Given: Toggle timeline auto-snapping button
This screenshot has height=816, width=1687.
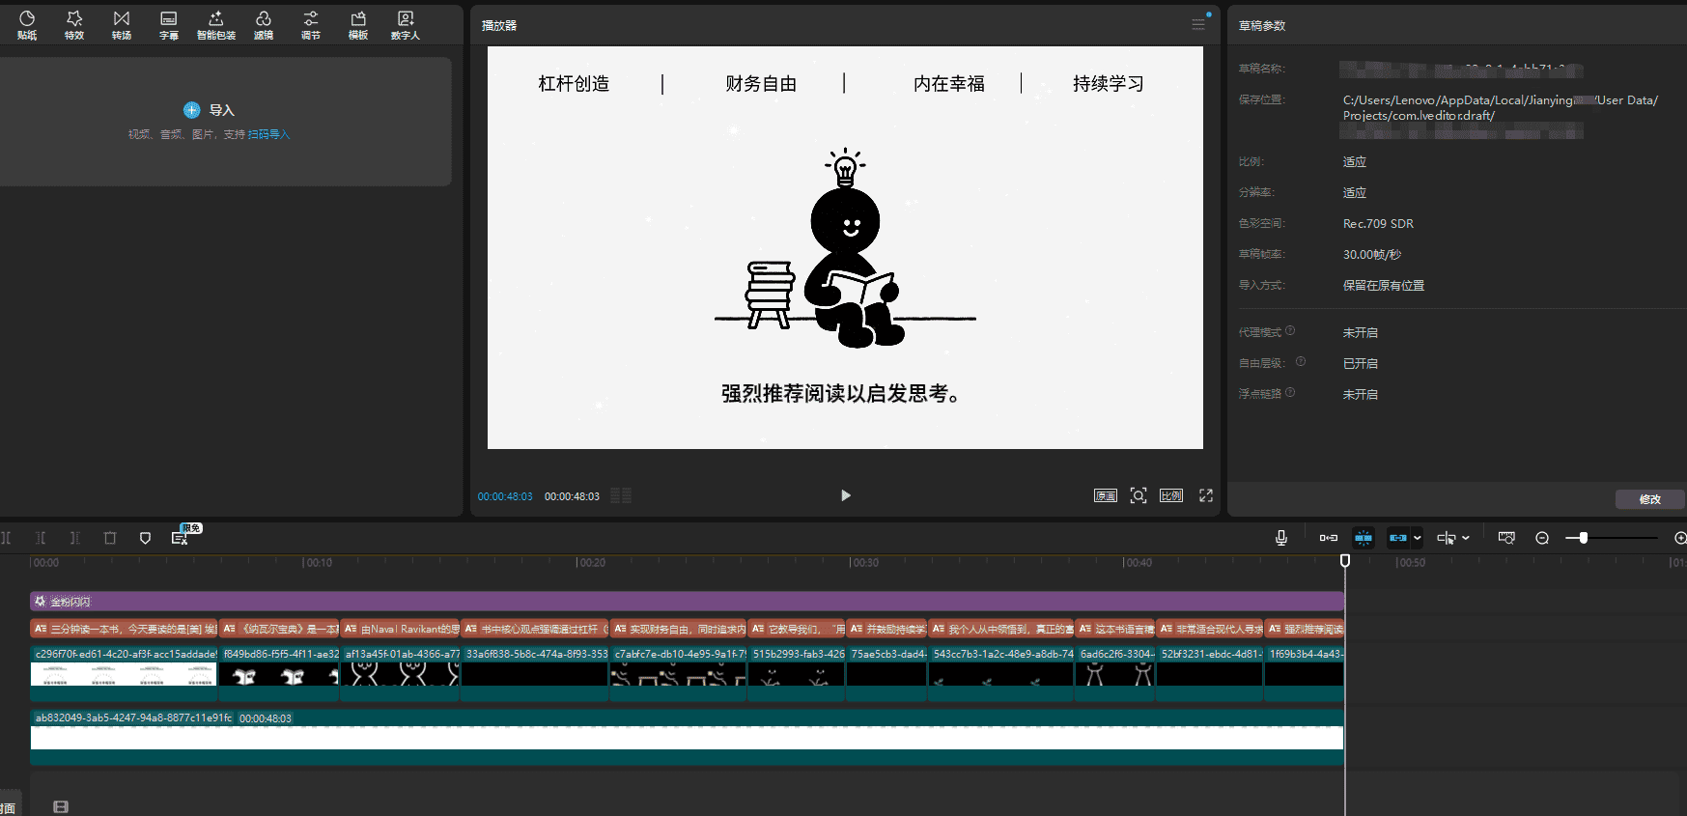Looking at the screenshot, I should (1364, 538).
